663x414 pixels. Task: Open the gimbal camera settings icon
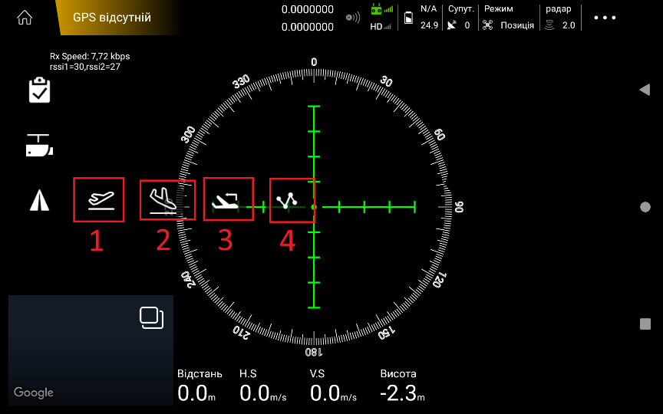(x=39, y=145)
